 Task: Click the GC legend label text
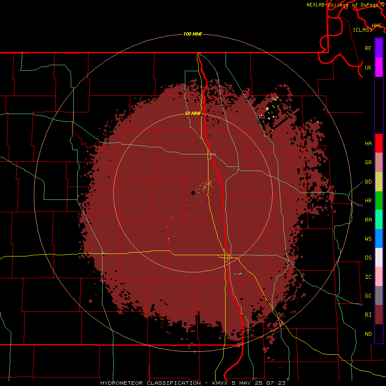368,296
